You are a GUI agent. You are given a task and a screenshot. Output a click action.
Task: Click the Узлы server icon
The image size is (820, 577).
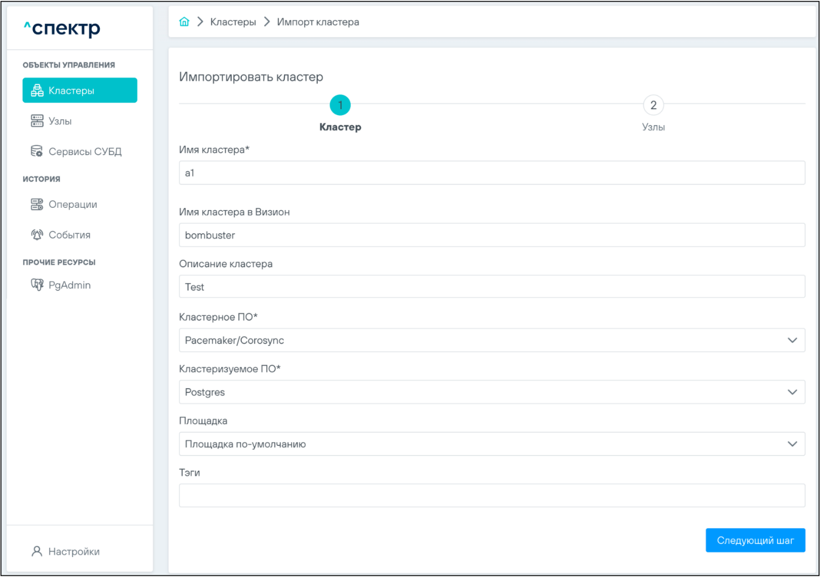tap(37, 121)
